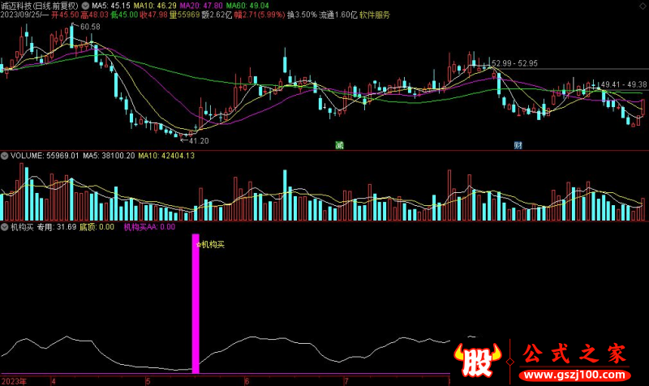
Task: Click the high price 高48.03
Action: click(x=94, y=15)
